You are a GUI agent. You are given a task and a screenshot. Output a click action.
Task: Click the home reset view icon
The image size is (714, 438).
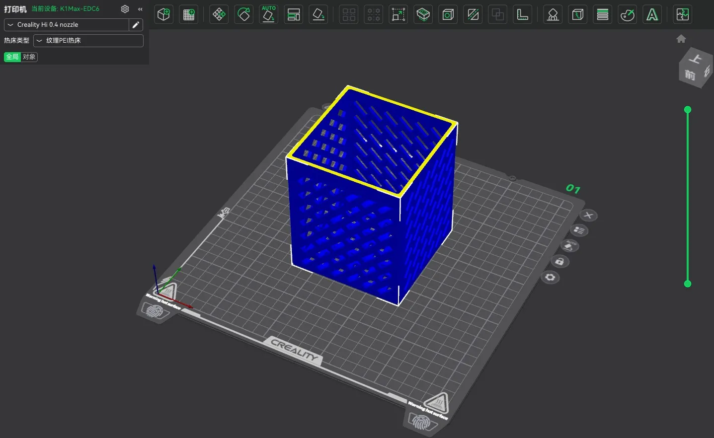(x=681, y=39)
